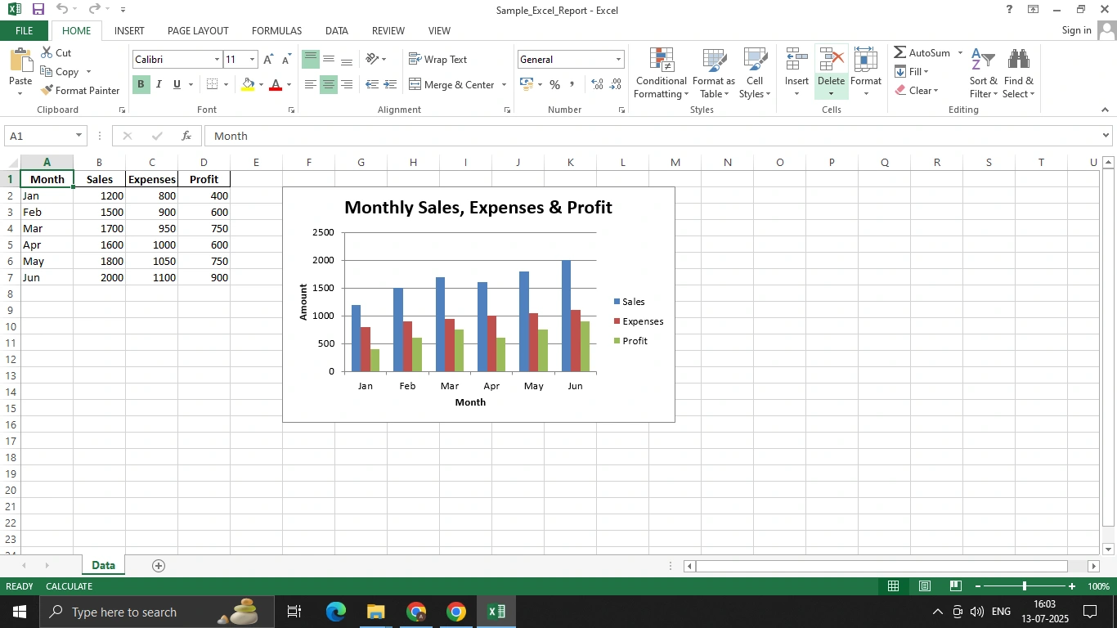Viewport: 1117px width, 628px height.
Task: Click the zoom slider handle
Action: pos(1024,586)
